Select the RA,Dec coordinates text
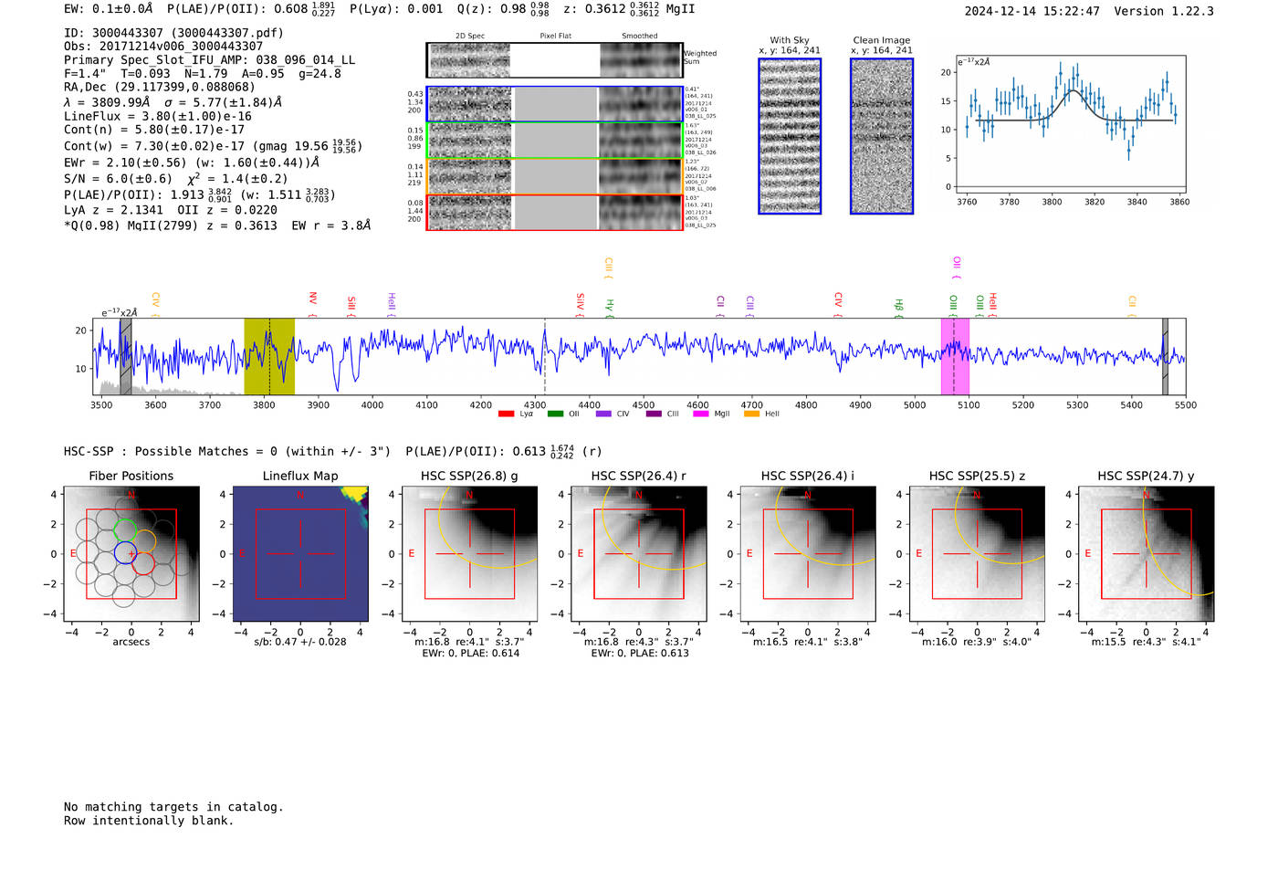Image resolution: width=1278 pixels, height=870 pixels. pos(160,87)
